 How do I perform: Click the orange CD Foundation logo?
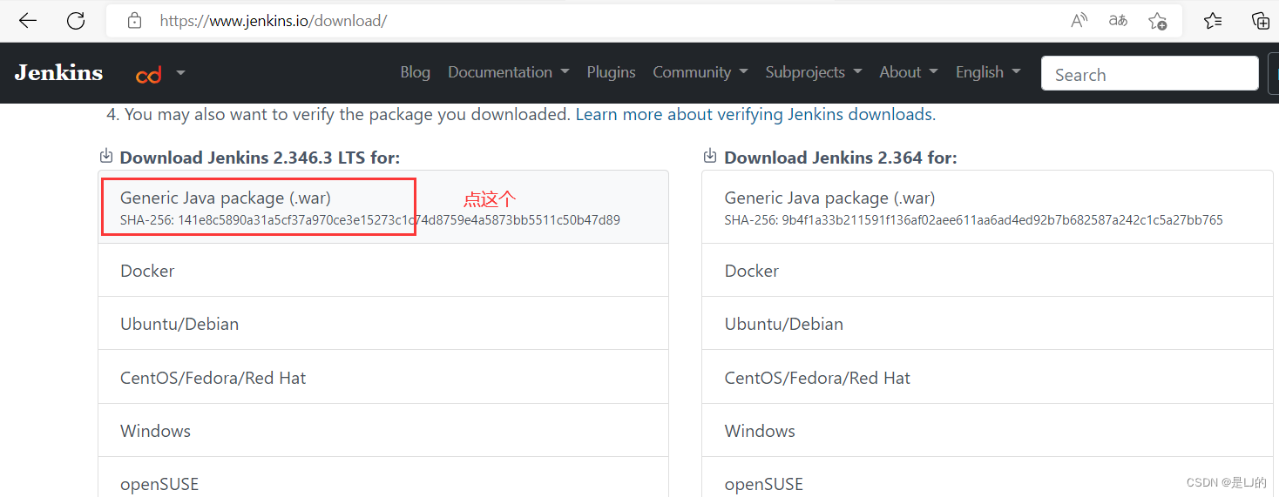click(x=149, y=75)
